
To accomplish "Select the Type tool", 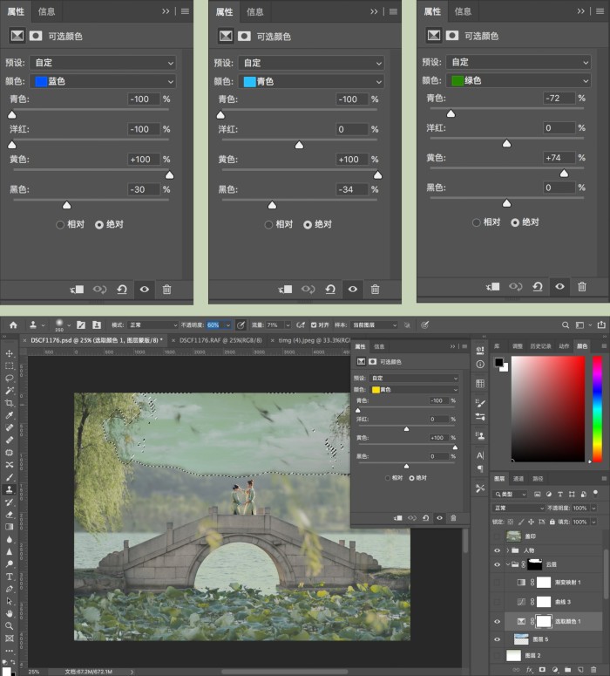I will tap(9, 577).
